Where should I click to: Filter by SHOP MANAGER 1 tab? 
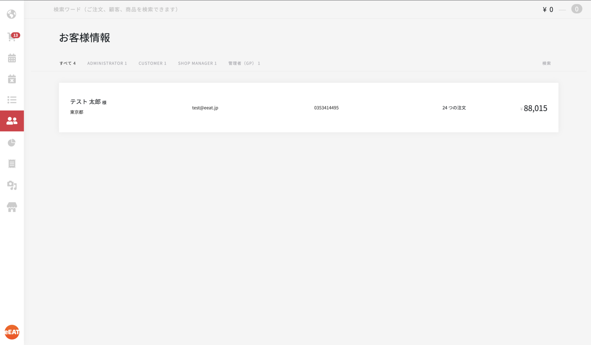point(197,63)
